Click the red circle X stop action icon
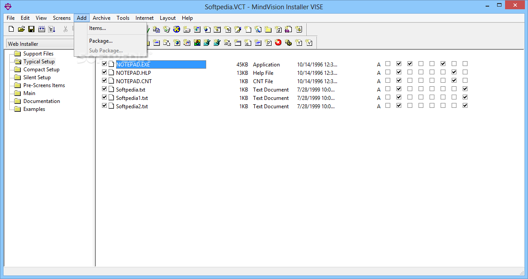 point(278,42)
